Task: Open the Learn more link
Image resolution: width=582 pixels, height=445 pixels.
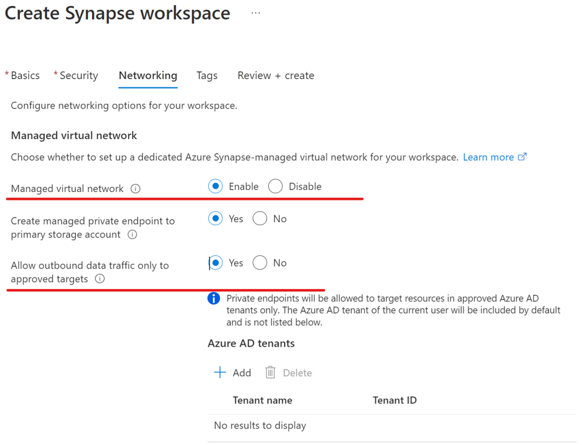Action: (488, 156)
